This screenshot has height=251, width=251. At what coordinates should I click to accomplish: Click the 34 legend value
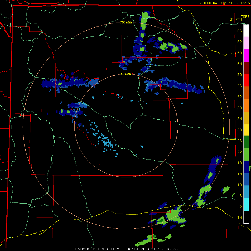[x=240, y=119]
